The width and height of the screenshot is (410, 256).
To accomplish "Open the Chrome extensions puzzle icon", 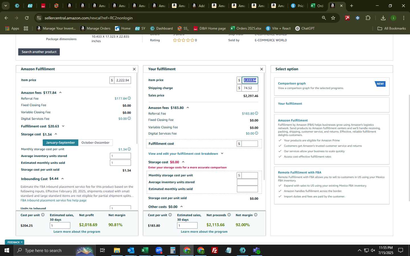I will (368, 18).
